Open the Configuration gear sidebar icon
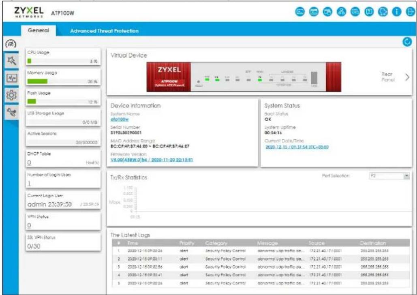417x295 pixels. (11, 95)
